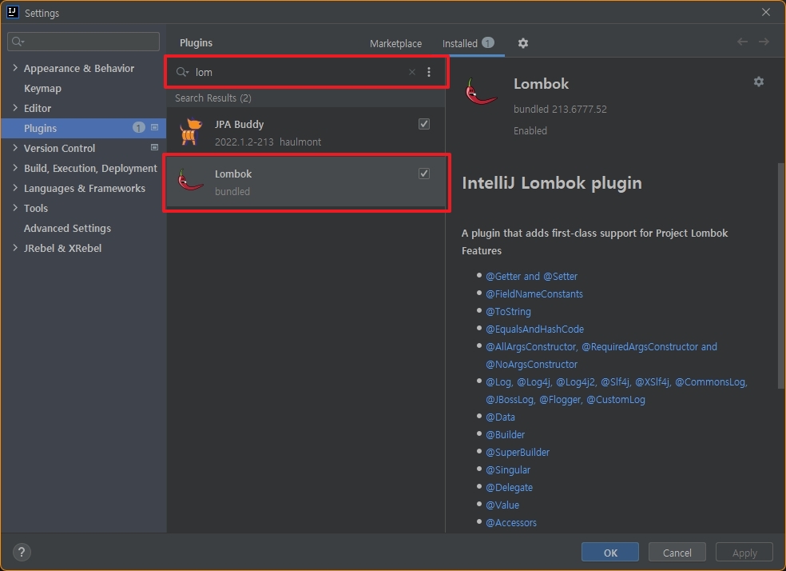
Task: Click 'bundled 213.6777.52' version text
Action: [x=560, y=110]
